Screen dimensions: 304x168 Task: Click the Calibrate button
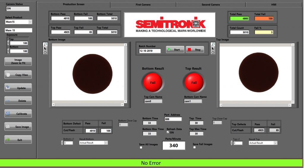pyautogui.click(x=18, y=114)
